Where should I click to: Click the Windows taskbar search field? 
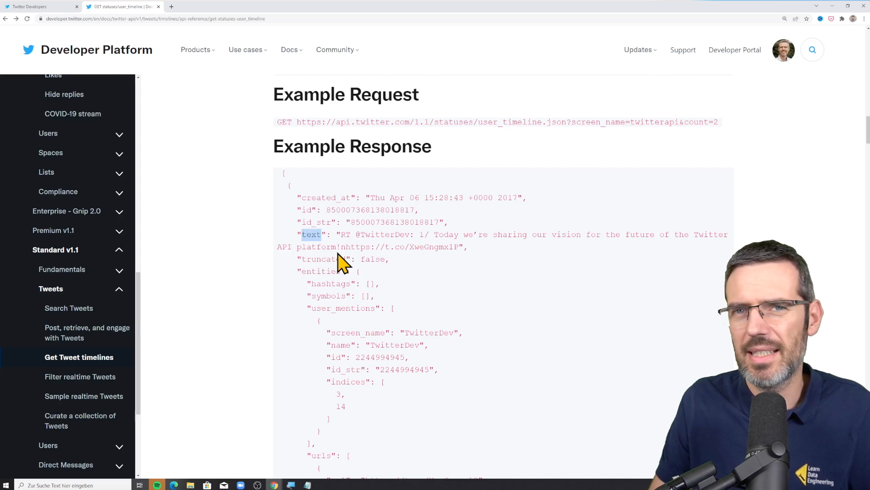(x=73, y=485)
